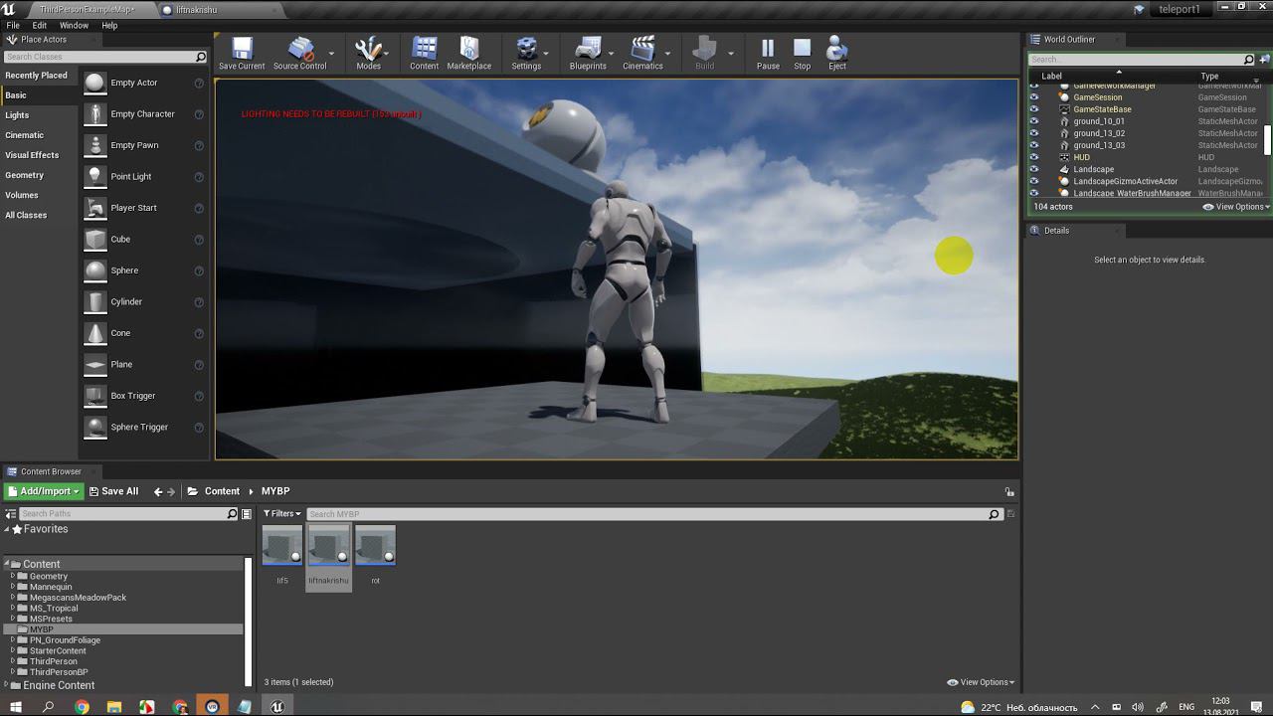Toggle visibility of ground_13_02 actor
The image size is (1273, 716).
tap(1034, 133)
